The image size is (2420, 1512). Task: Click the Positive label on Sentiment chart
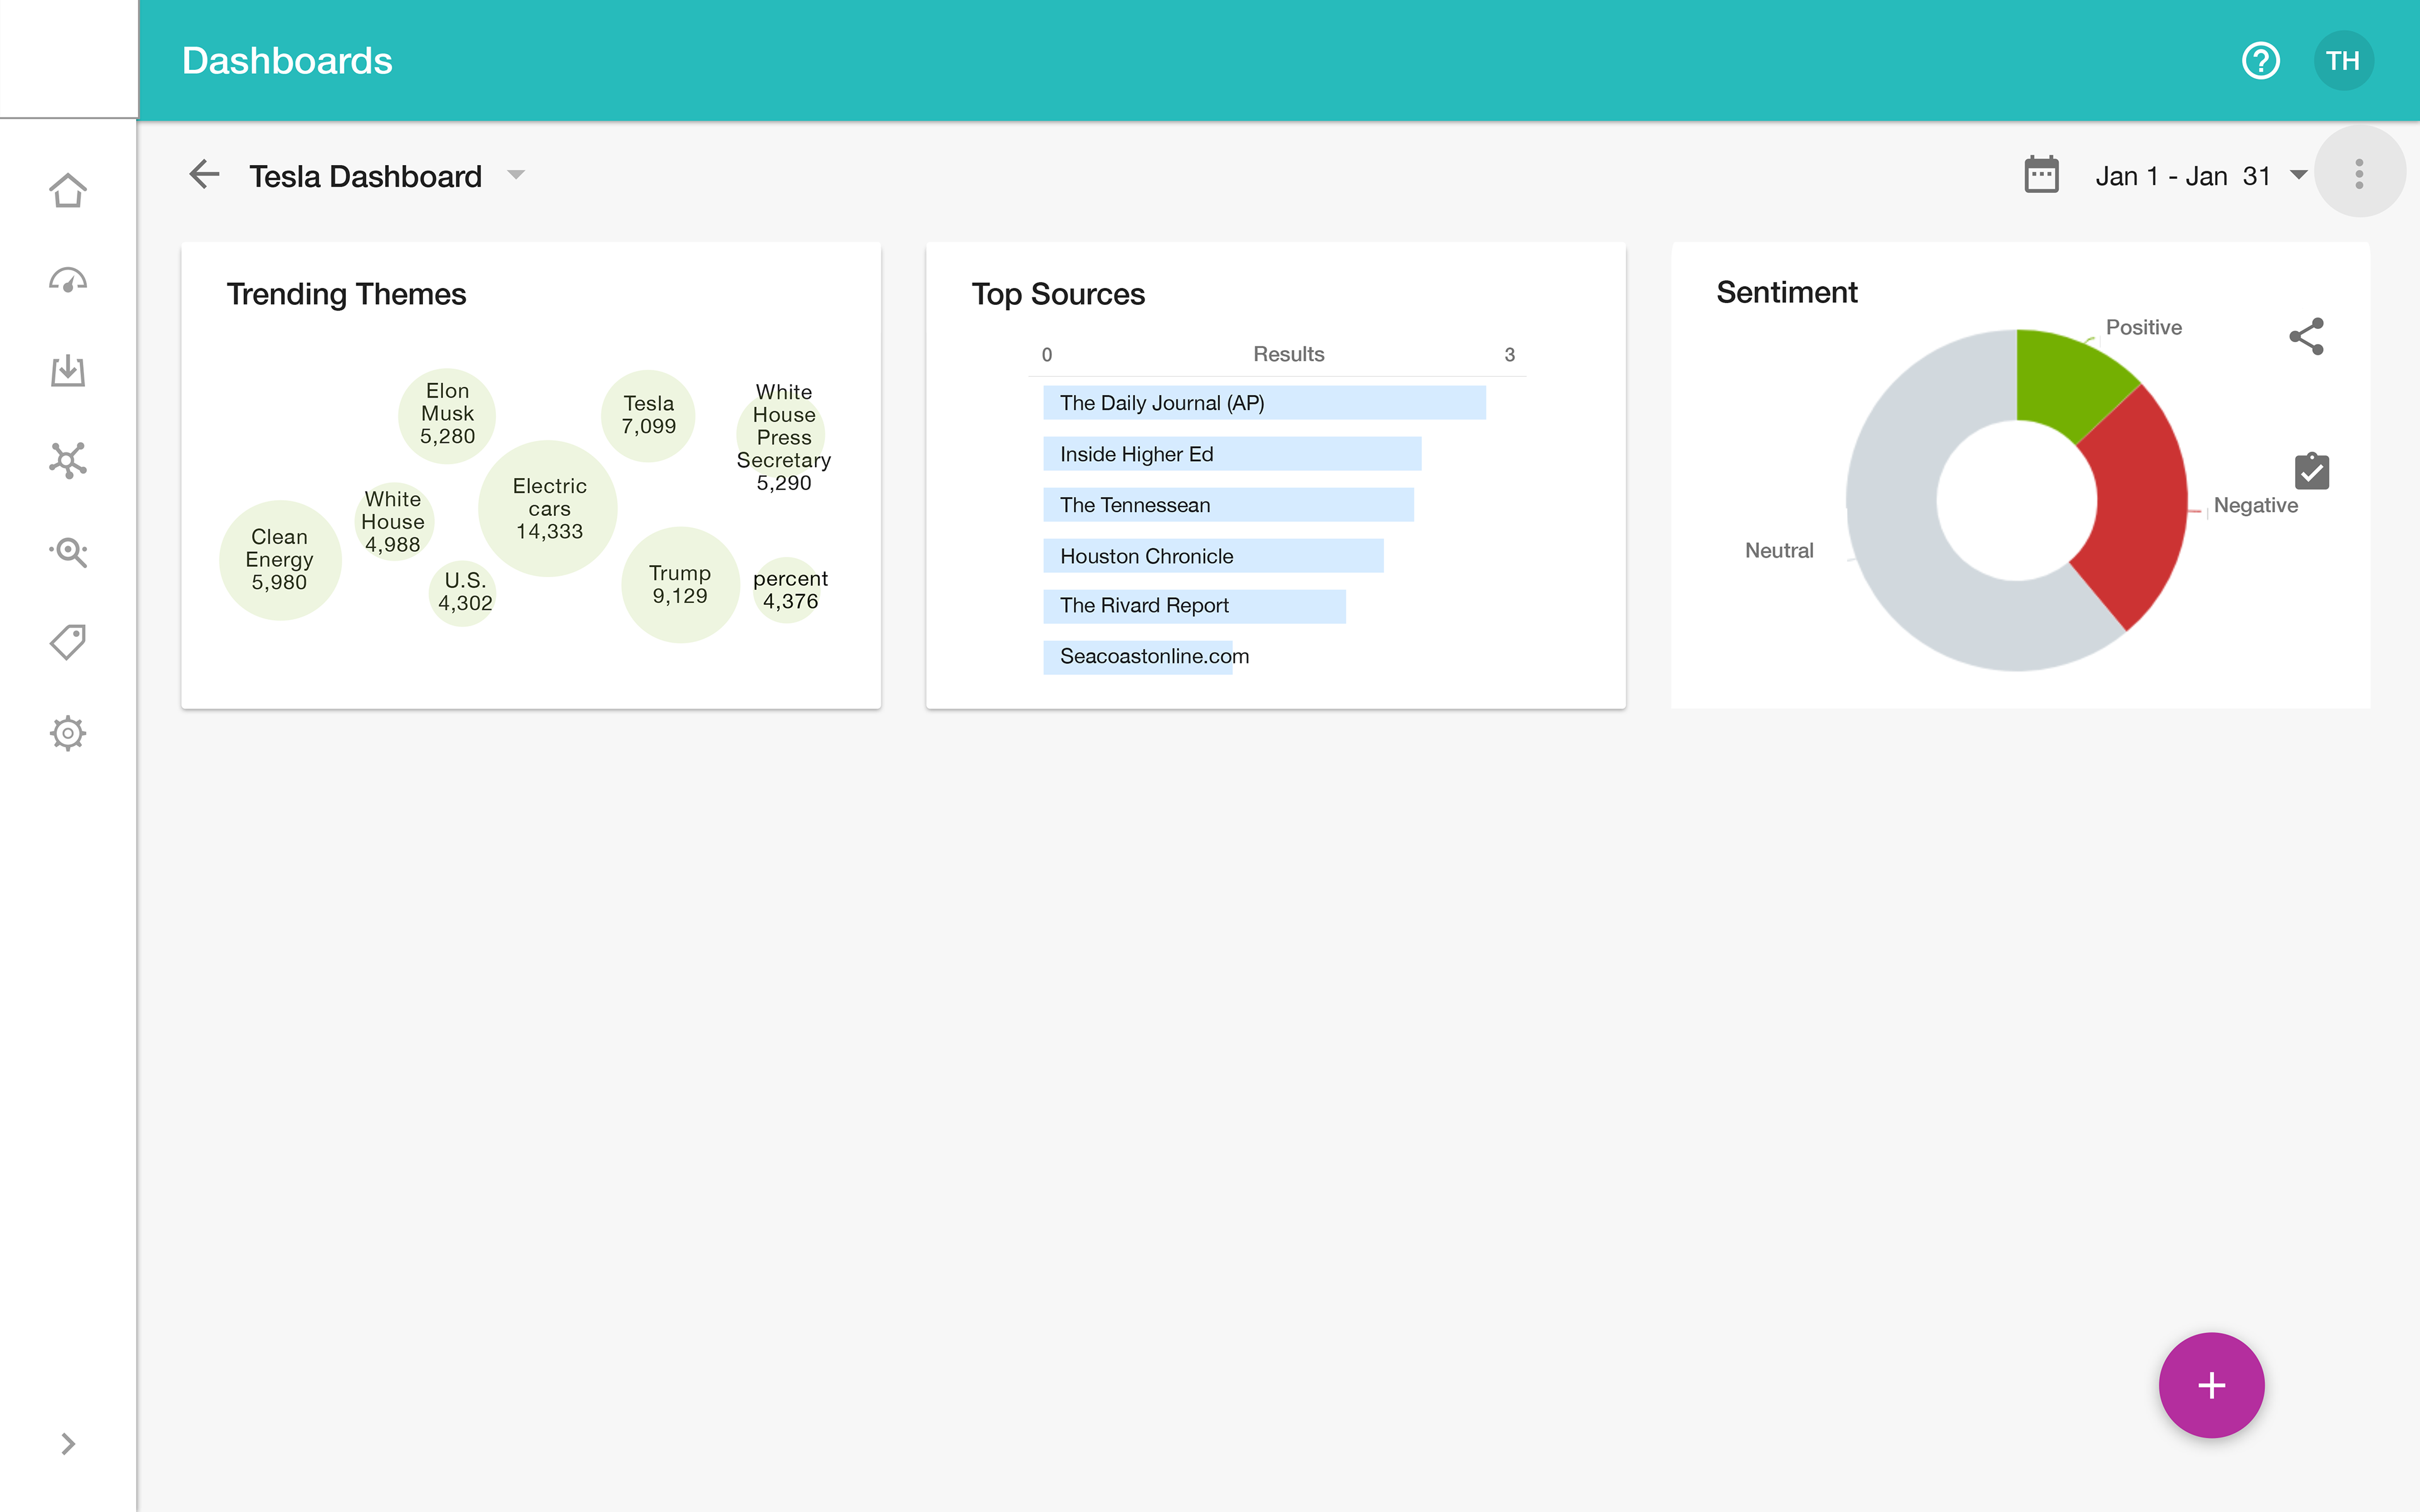(2143, 327)
